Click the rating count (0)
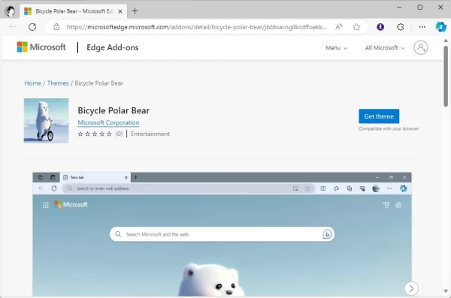This screenshot has height=298, width=451. (119, 134)
